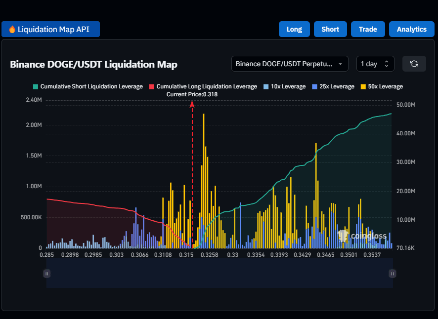
Task: Click the 30.00M right axis label
Action: coord(406,162)
